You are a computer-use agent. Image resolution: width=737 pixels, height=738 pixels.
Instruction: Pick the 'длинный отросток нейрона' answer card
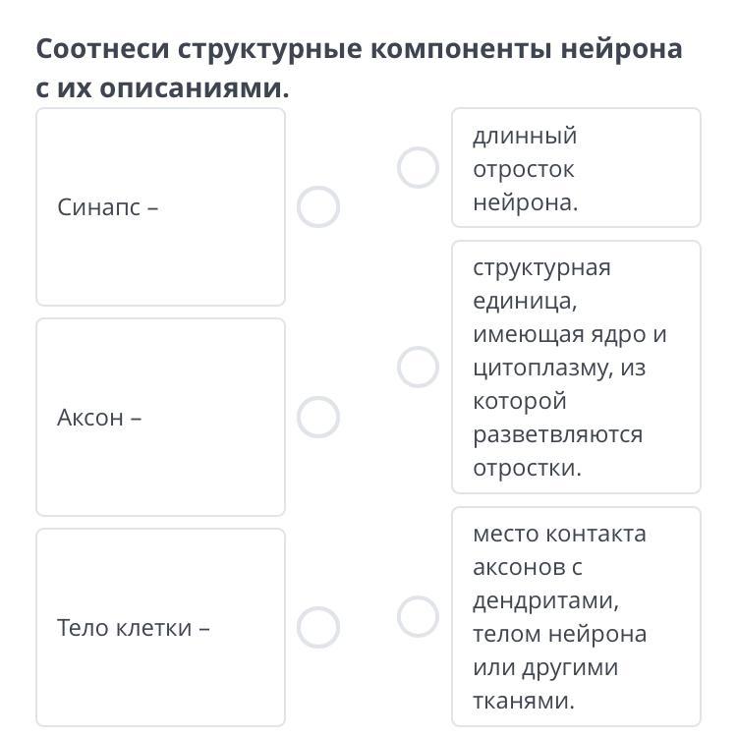coord(576,168)
